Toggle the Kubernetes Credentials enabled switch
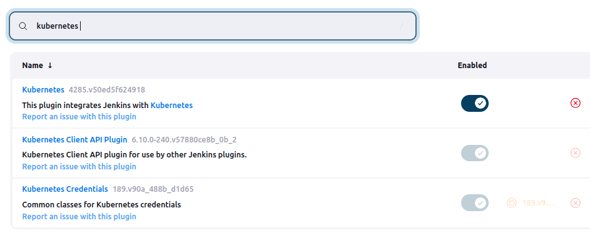Viewport: 590px width, 243px height. (x=474, y=203)
